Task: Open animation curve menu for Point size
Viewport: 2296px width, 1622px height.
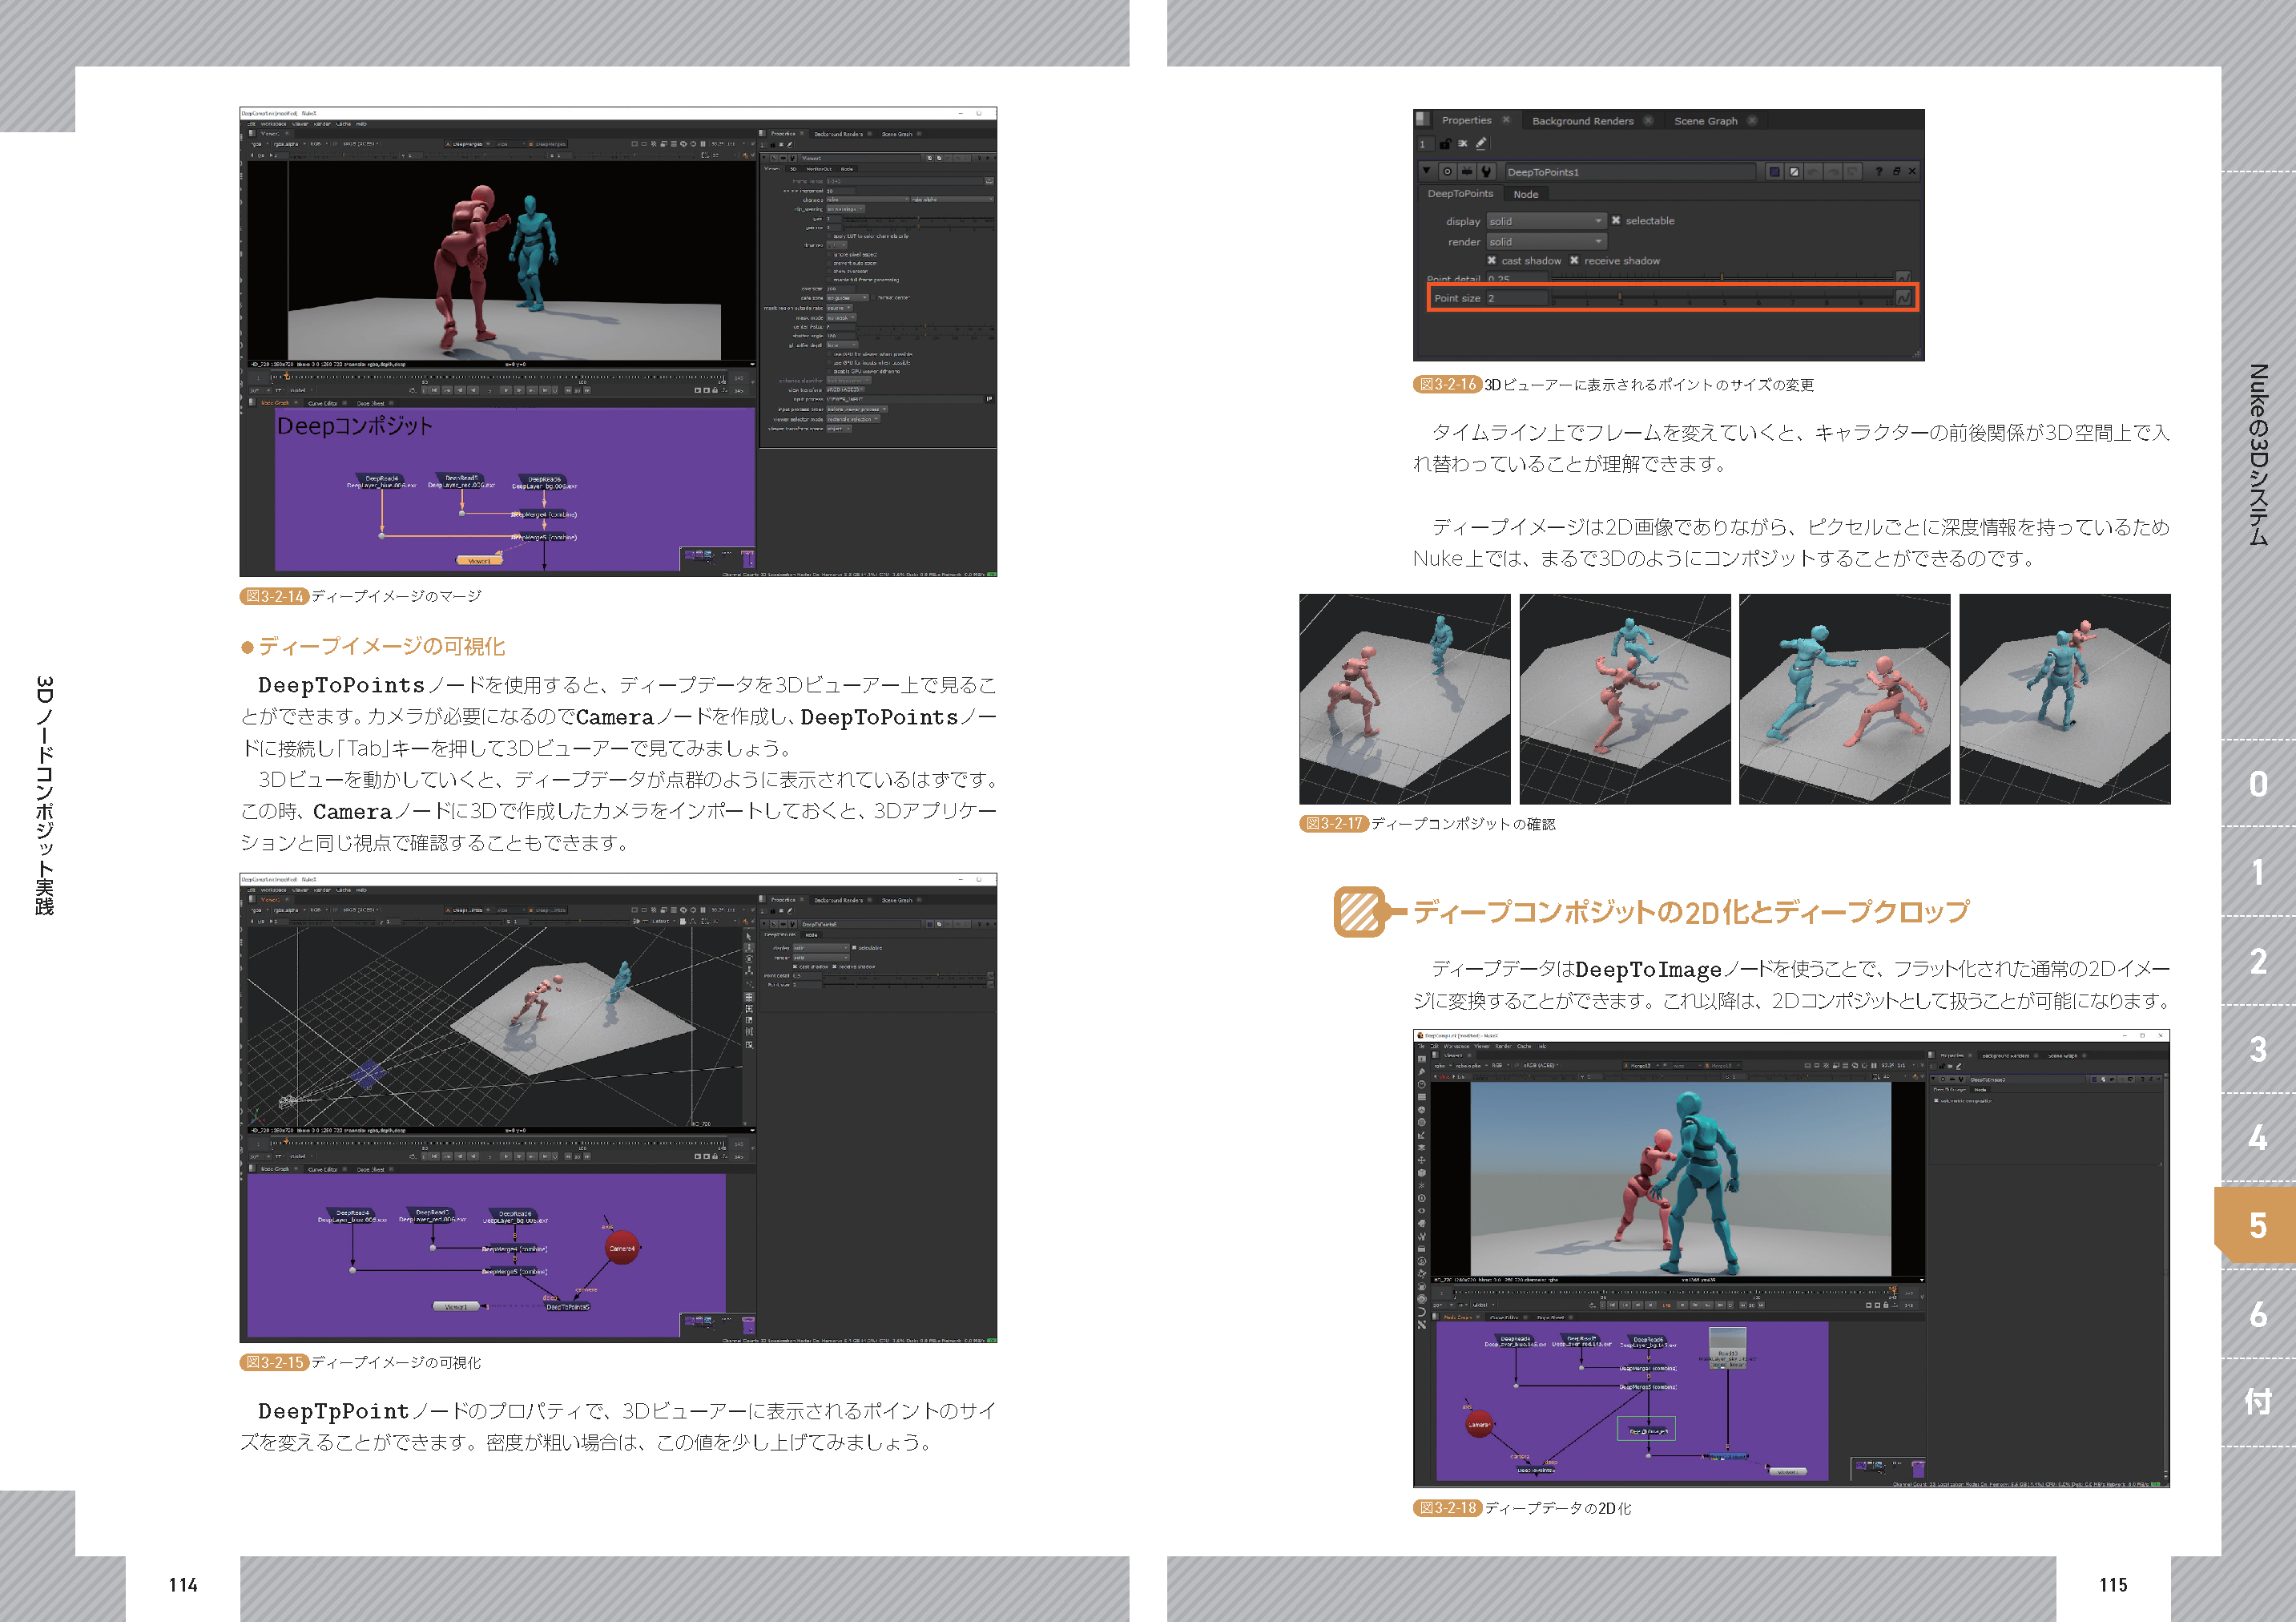Action: coord(1903,298)
